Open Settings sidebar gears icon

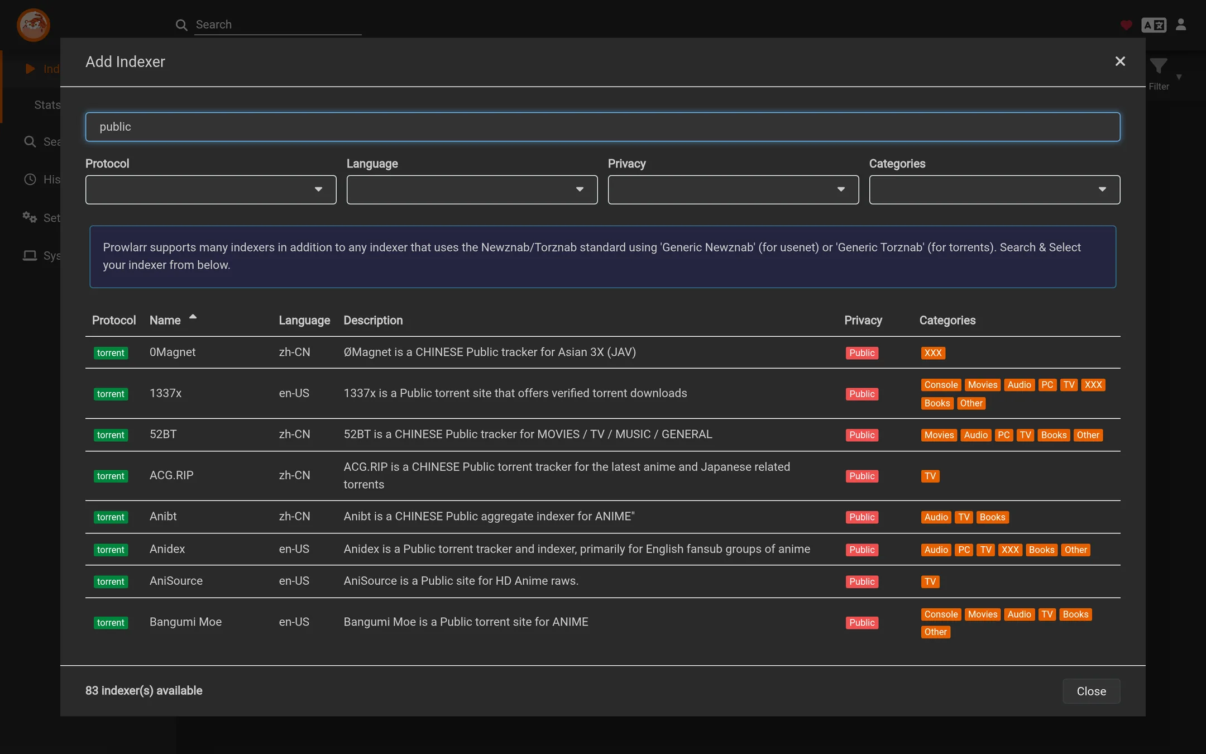[x=30, y=217]
